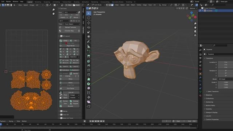The image size is (233, 131).
Task: Open the TexTools Size 512 dropdown
Action: (x=71, y=12)
